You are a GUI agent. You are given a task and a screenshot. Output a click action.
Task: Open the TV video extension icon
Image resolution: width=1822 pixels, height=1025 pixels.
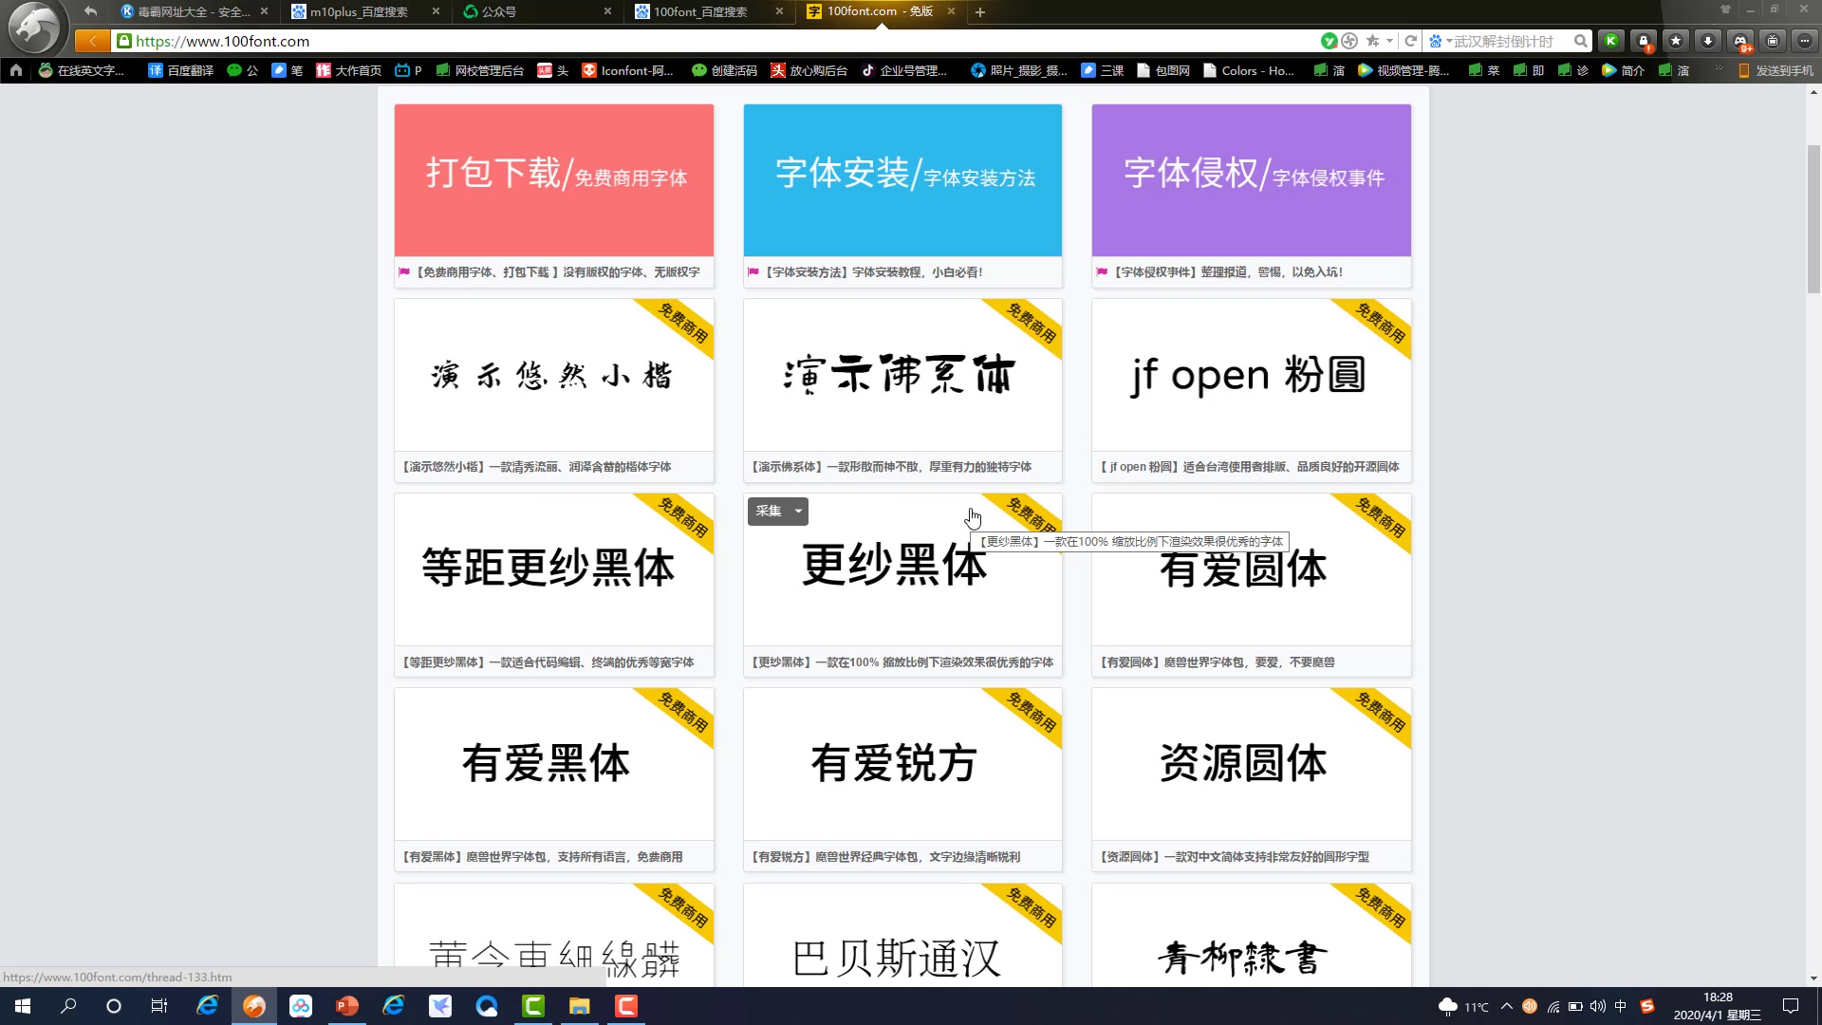[x=1773, y=41]
